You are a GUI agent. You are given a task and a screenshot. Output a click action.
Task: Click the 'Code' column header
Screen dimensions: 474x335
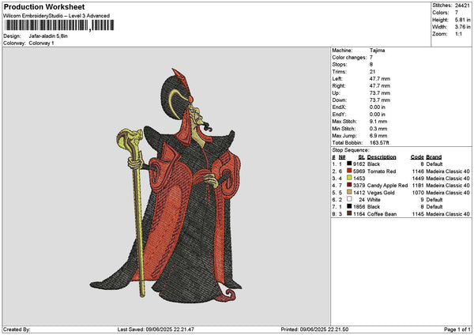pos(417,157)
